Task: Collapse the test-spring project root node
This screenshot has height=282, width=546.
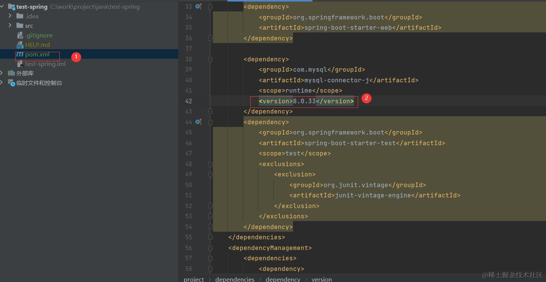Action: coord(3,6)
